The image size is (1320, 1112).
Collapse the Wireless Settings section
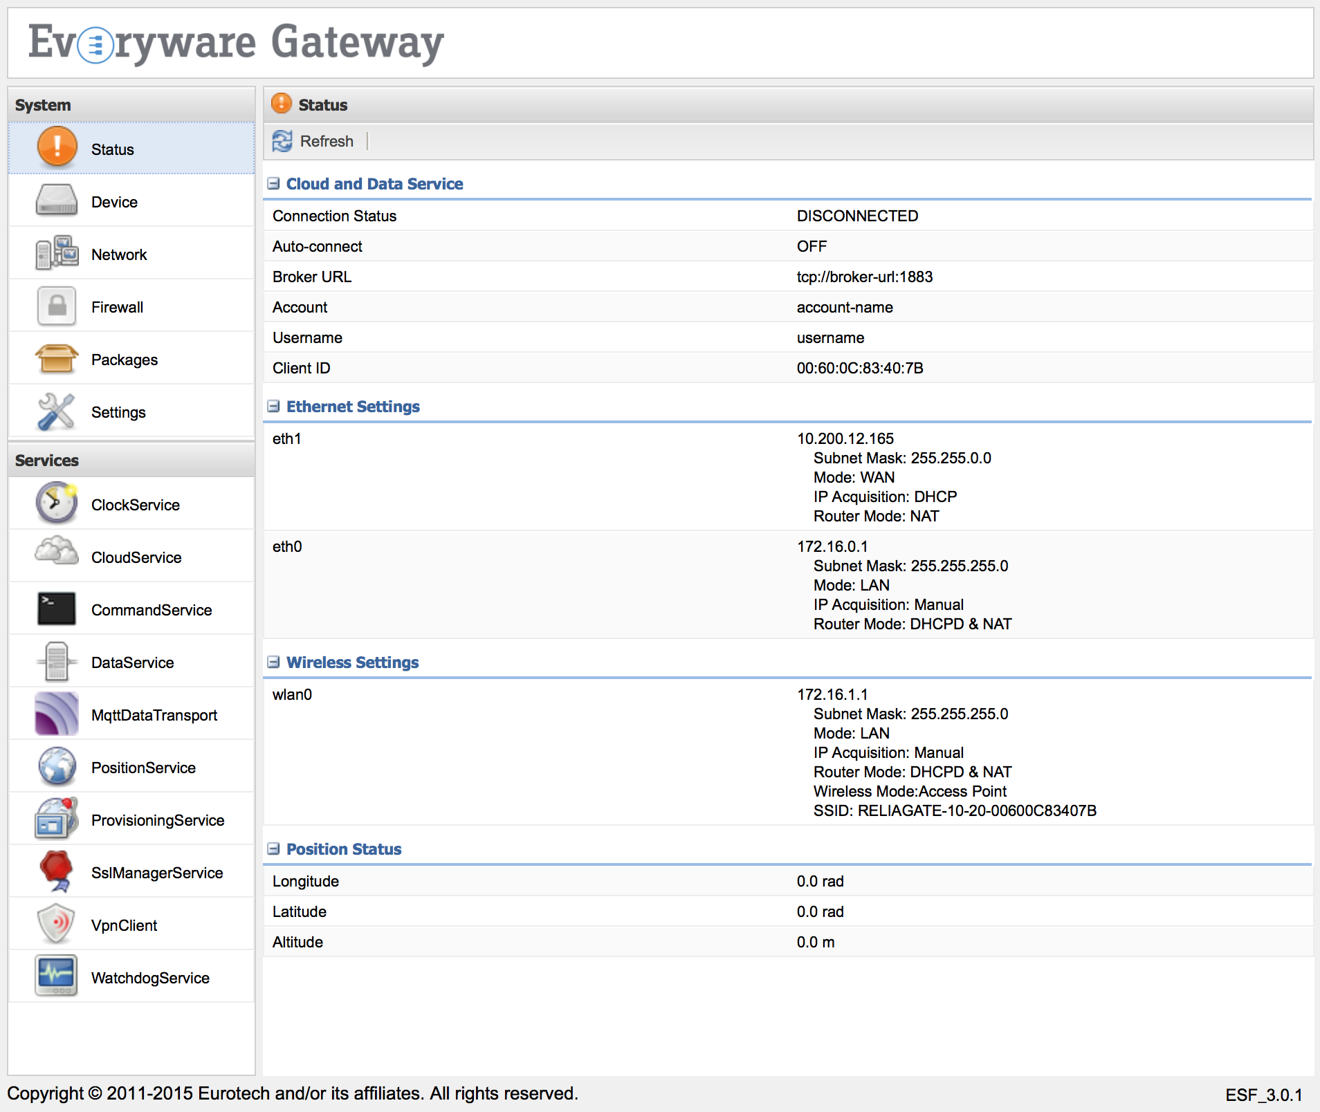tap(273, 662)
